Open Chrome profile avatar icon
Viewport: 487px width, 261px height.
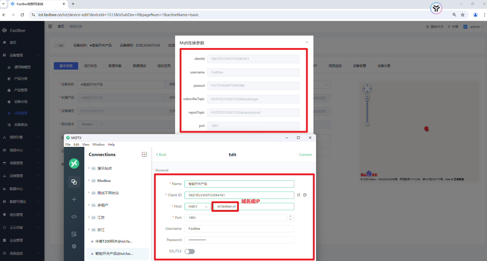(475, 15)
